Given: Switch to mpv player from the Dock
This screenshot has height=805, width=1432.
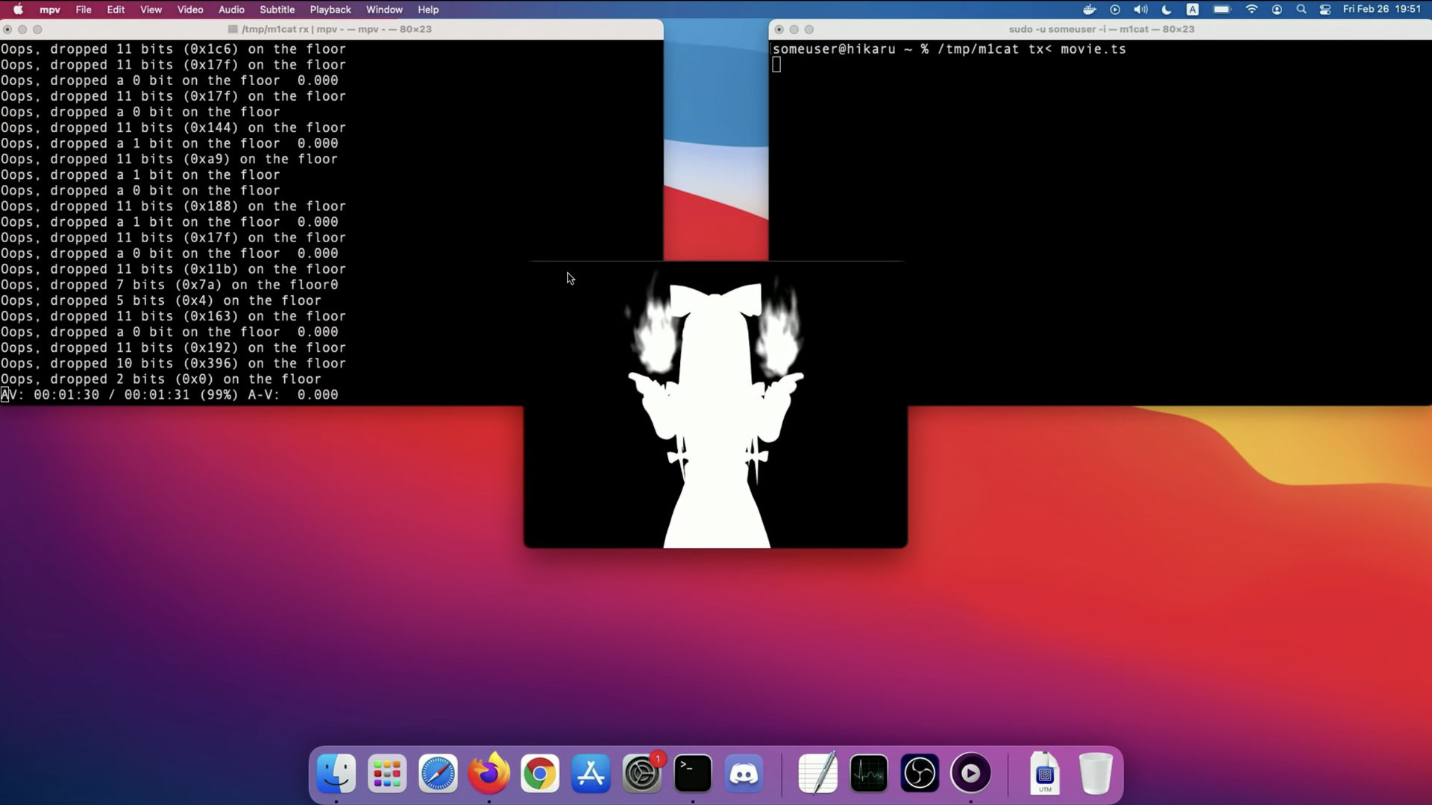Looking at the screenshot, I should [970, 774].
